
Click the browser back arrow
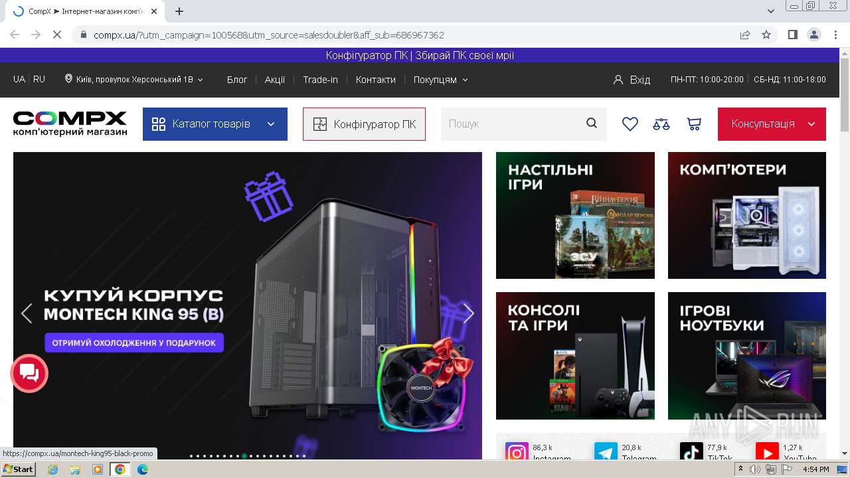[x=15, y=35]
